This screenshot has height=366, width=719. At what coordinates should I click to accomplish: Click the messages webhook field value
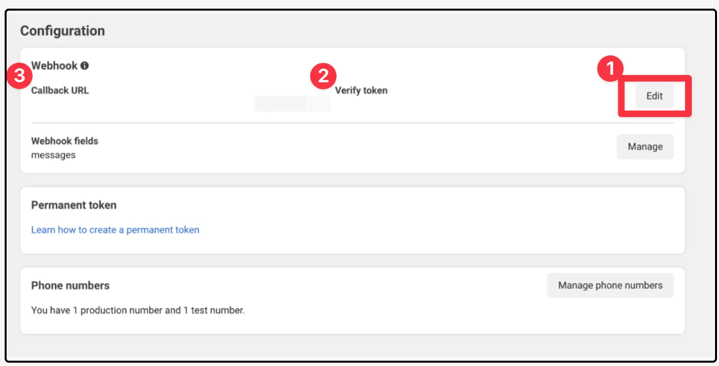(53, 155)
